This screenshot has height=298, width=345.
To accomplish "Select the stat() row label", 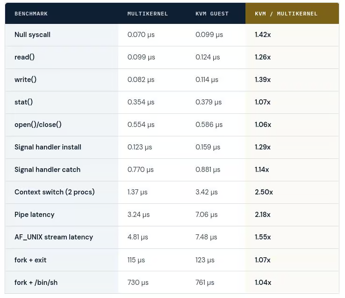I will 23,102.
